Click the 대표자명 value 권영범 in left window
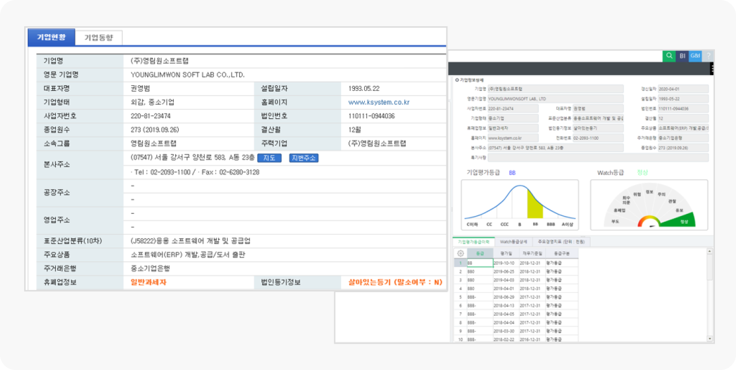Screen dimensions: 736x370 click(x=140, y=88)
